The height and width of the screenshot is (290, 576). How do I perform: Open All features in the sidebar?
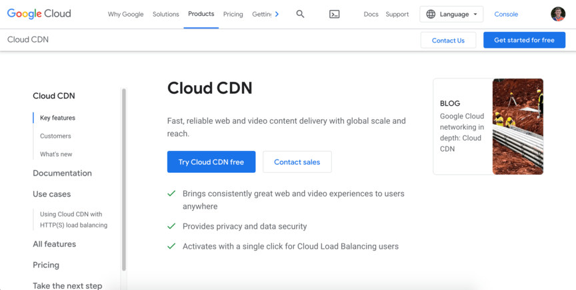[x=55, y=244]
